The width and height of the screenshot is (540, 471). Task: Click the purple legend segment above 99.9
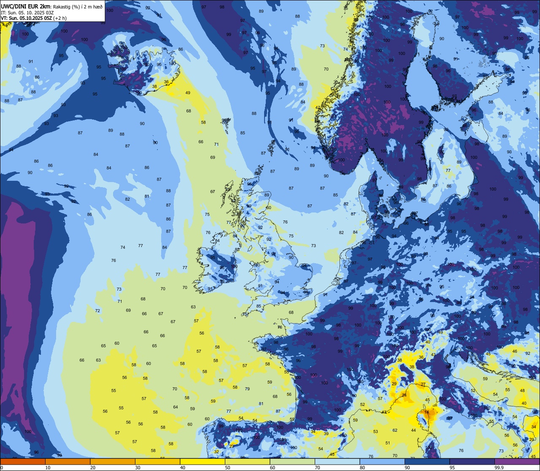517,461
